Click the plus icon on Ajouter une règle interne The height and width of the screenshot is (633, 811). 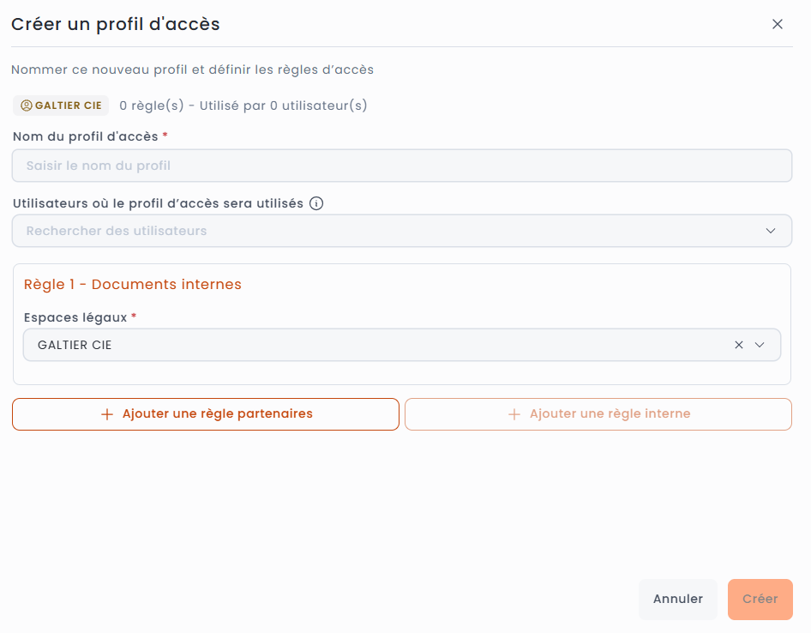click(x=514, y=414)
